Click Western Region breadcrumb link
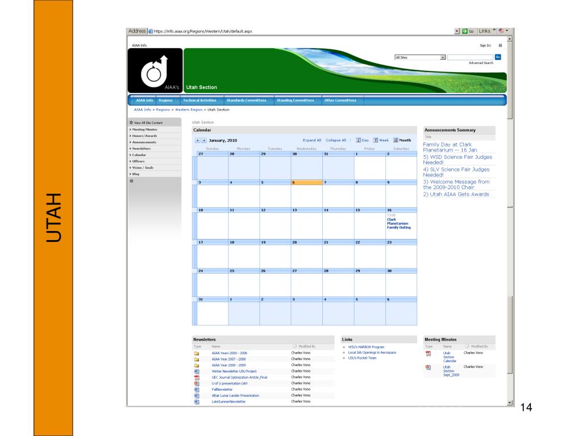This screenshot has height=436, width=582. [x=189, y=110]
